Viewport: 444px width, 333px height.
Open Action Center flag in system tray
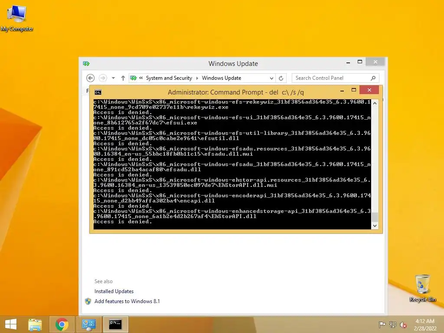(382, 324)
